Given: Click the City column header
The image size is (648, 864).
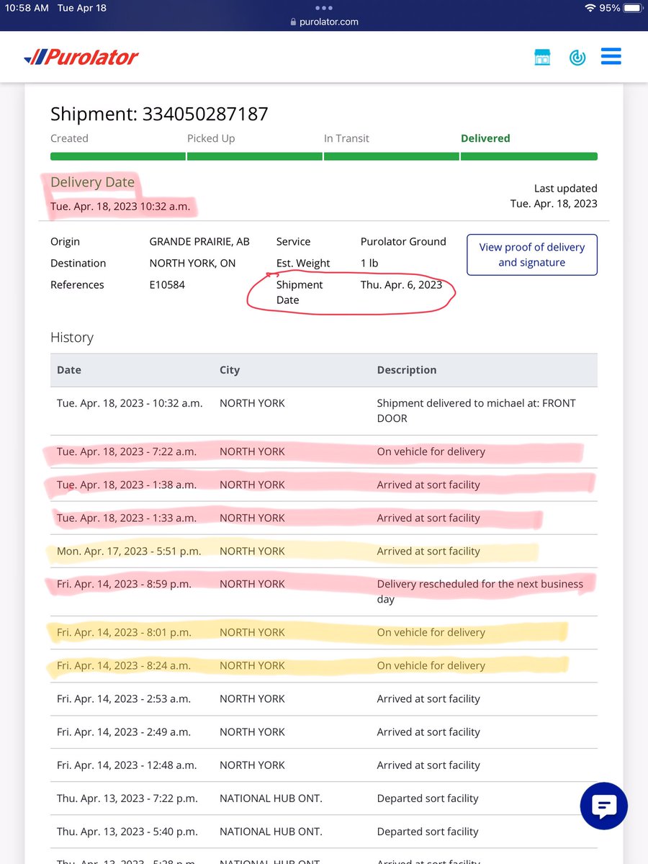Looking at the screenshot, I should tap(229, 370).
